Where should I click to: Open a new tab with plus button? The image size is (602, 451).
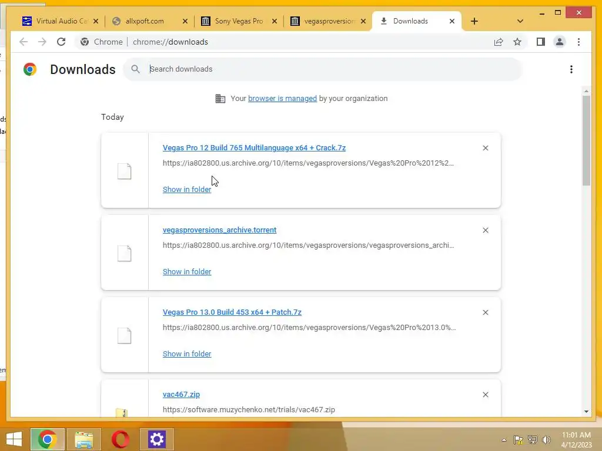[474, 21]
